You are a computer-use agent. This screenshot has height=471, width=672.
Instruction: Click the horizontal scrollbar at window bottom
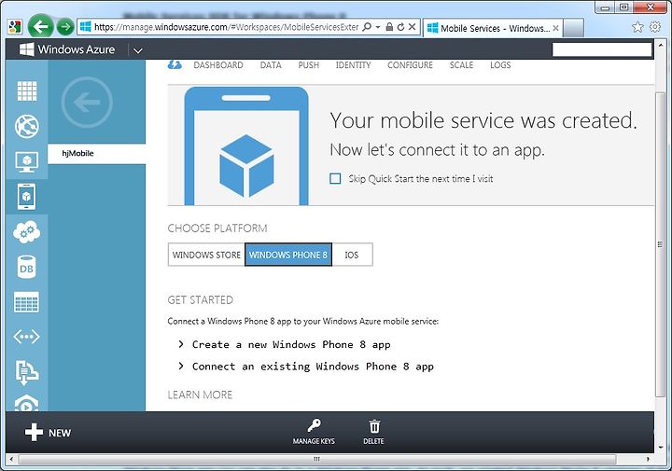(317, 459)
